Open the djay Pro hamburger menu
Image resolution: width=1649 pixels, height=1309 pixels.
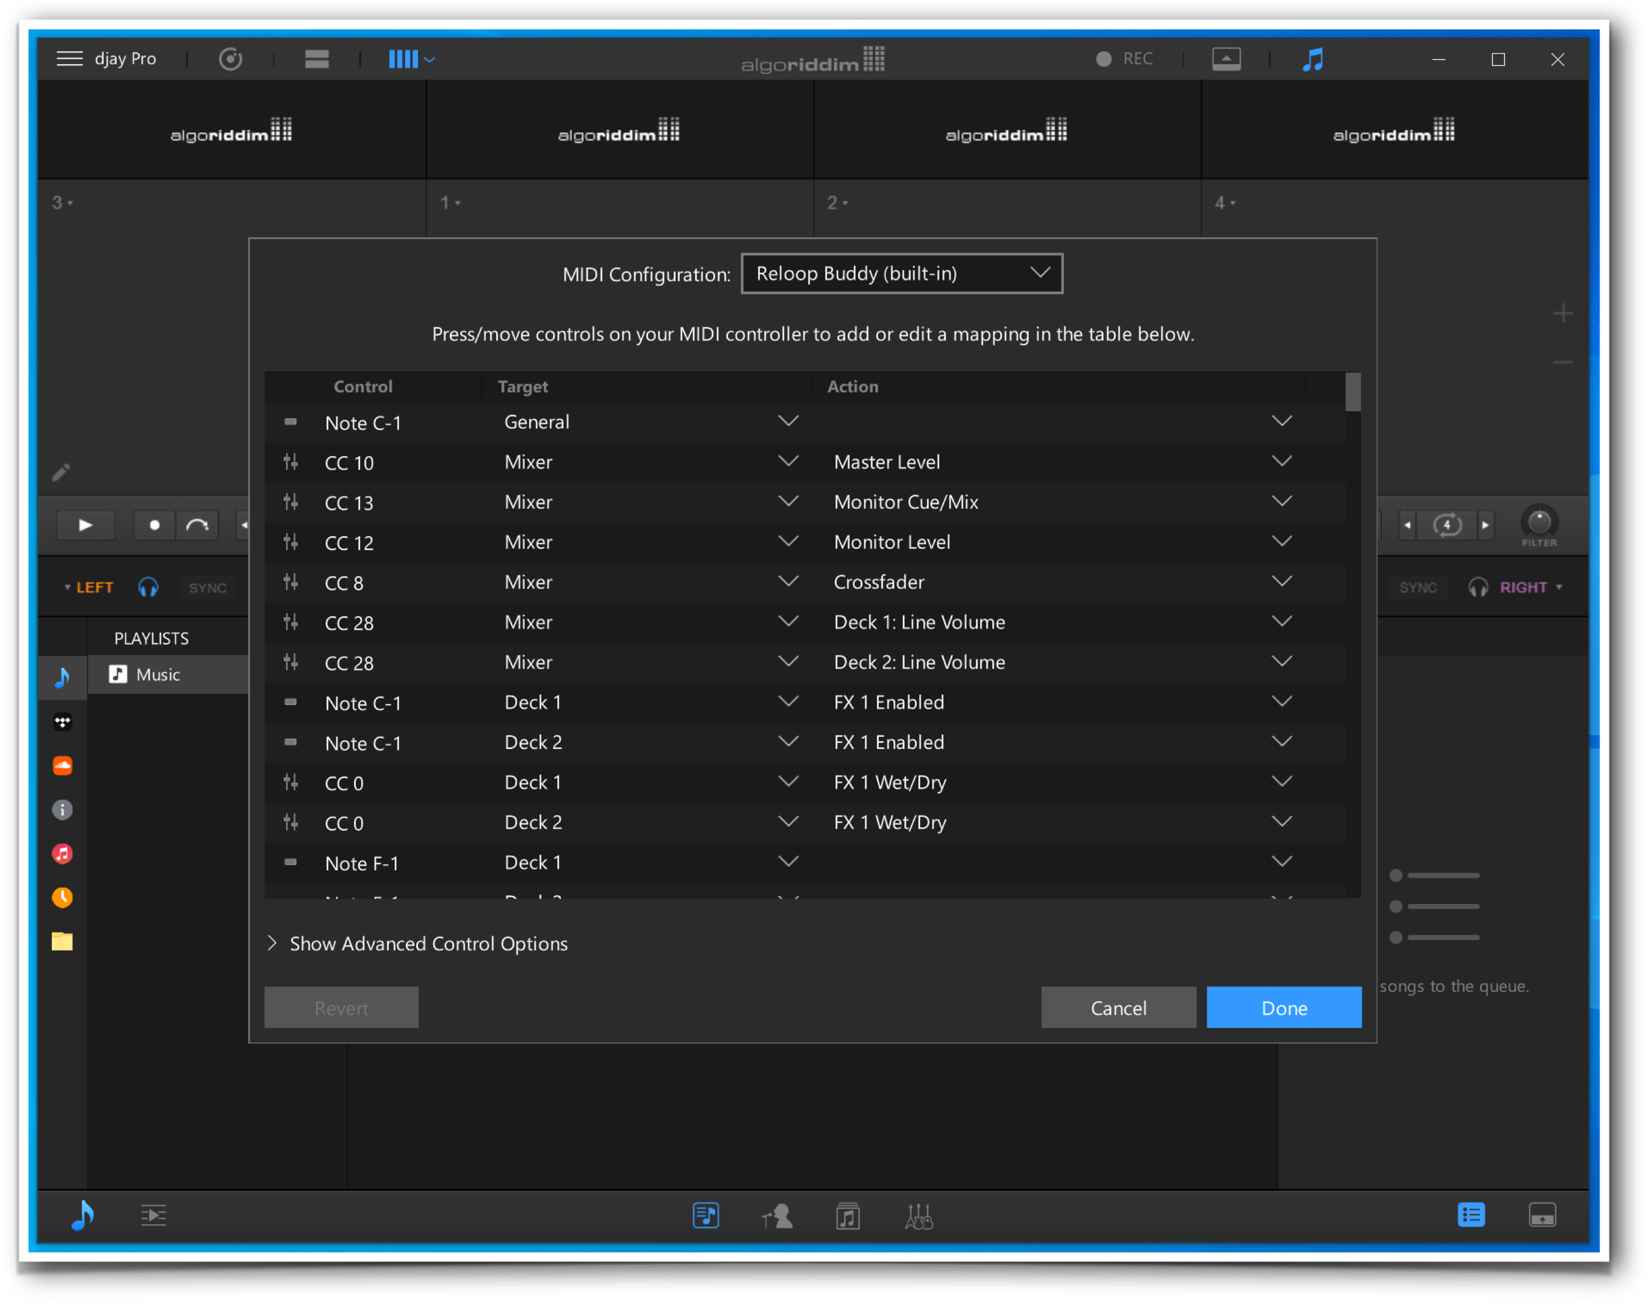point(70,59)
